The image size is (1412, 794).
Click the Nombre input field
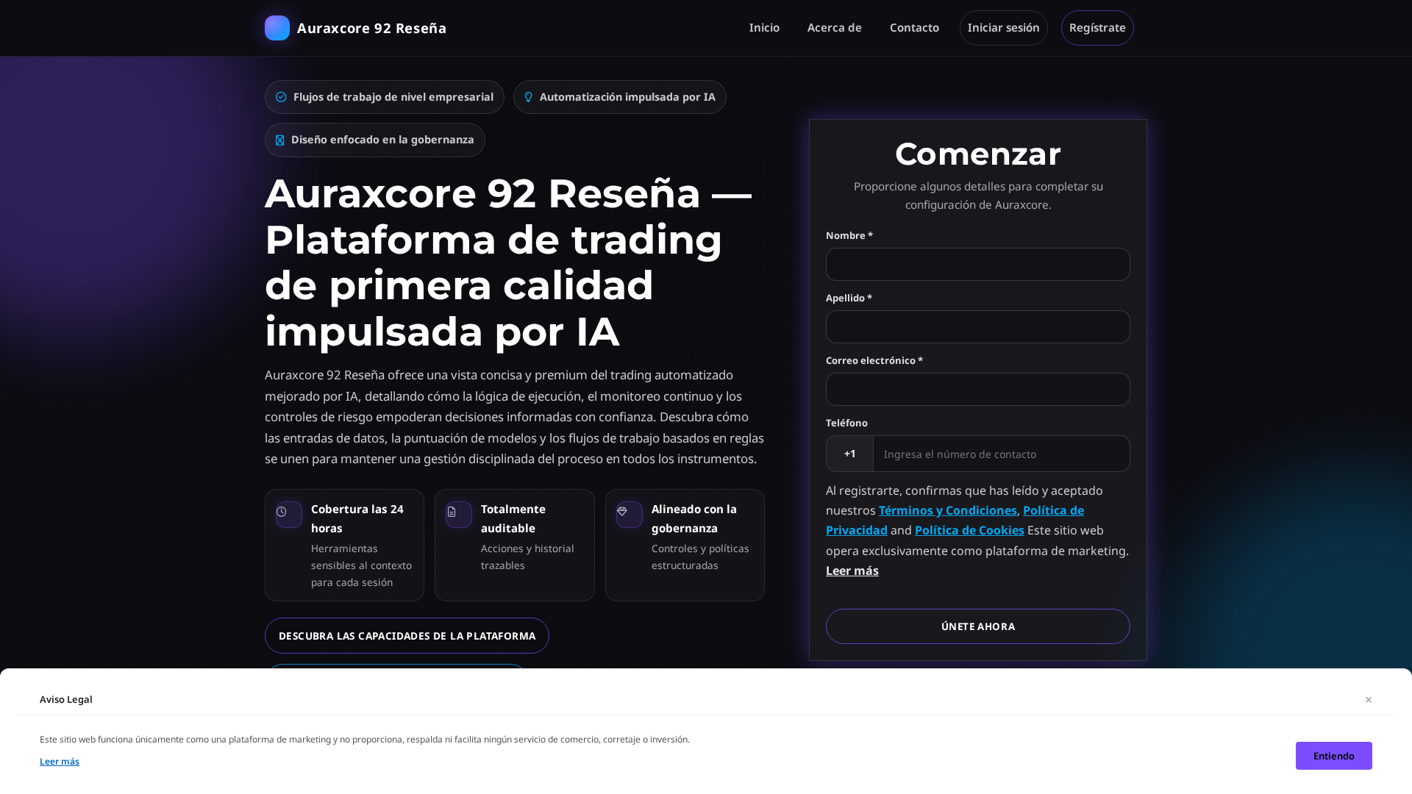[977, 264]
